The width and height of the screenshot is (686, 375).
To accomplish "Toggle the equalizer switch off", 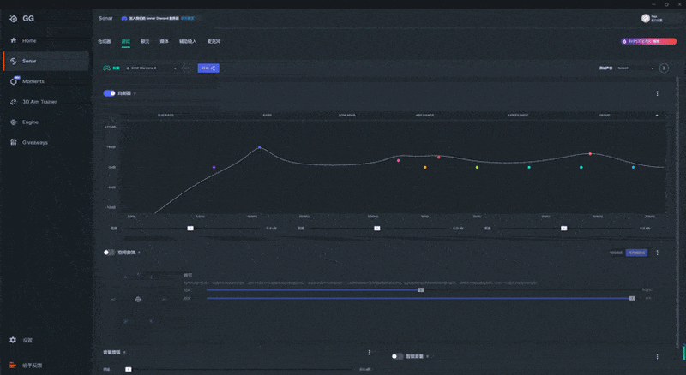I will point(109,93).
